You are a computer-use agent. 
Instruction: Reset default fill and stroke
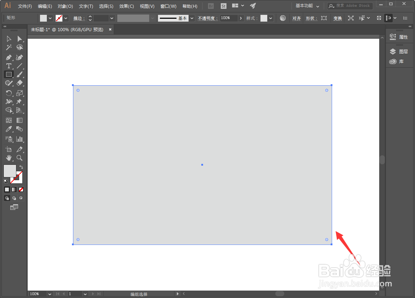(x=6, y=181)
